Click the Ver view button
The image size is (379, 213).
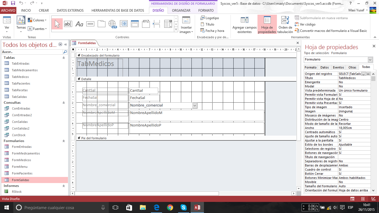point(7,24)
